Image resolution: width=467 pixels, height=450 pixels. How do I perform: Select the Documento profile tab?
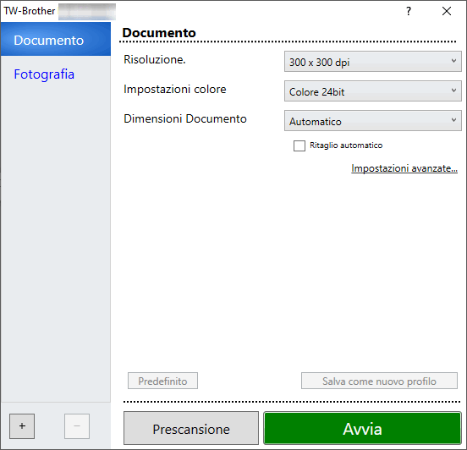[x=55, y=39]
